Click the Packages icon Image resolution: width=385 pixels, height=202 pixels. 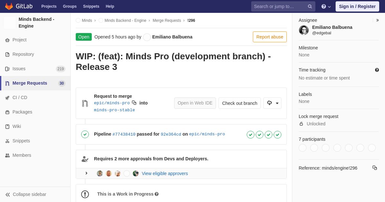pyautogui.click(x=7, y=112)
